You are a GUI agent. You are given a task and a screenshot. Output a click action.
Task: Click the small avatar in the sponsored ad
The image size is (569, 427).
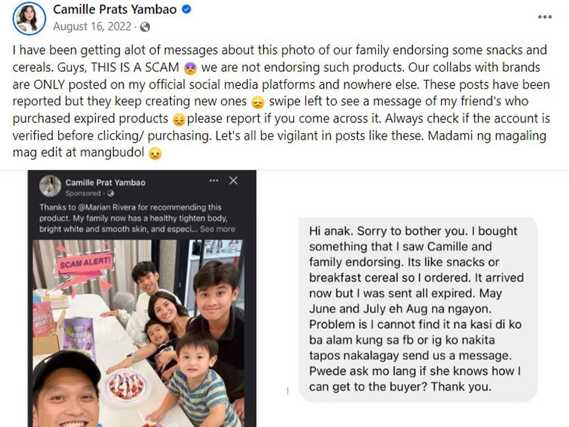(50, 186)
